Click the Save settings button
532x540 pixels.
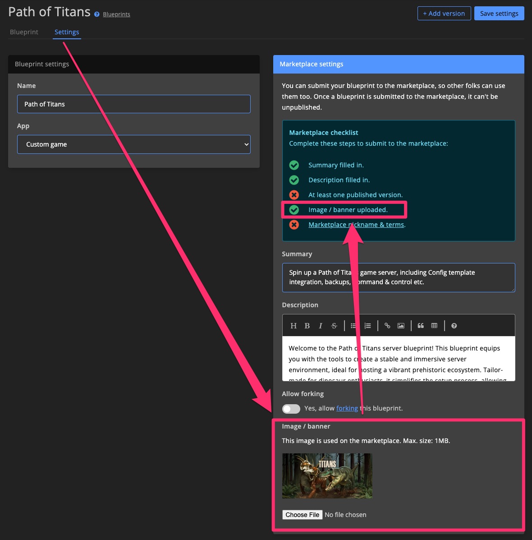[x=499, y=13]
